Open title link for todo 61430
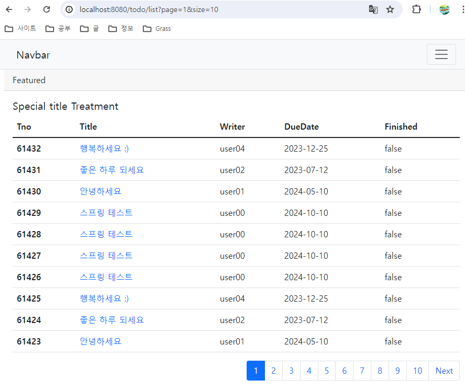This screenshot has width=465, height=391. tap(101, 191)
